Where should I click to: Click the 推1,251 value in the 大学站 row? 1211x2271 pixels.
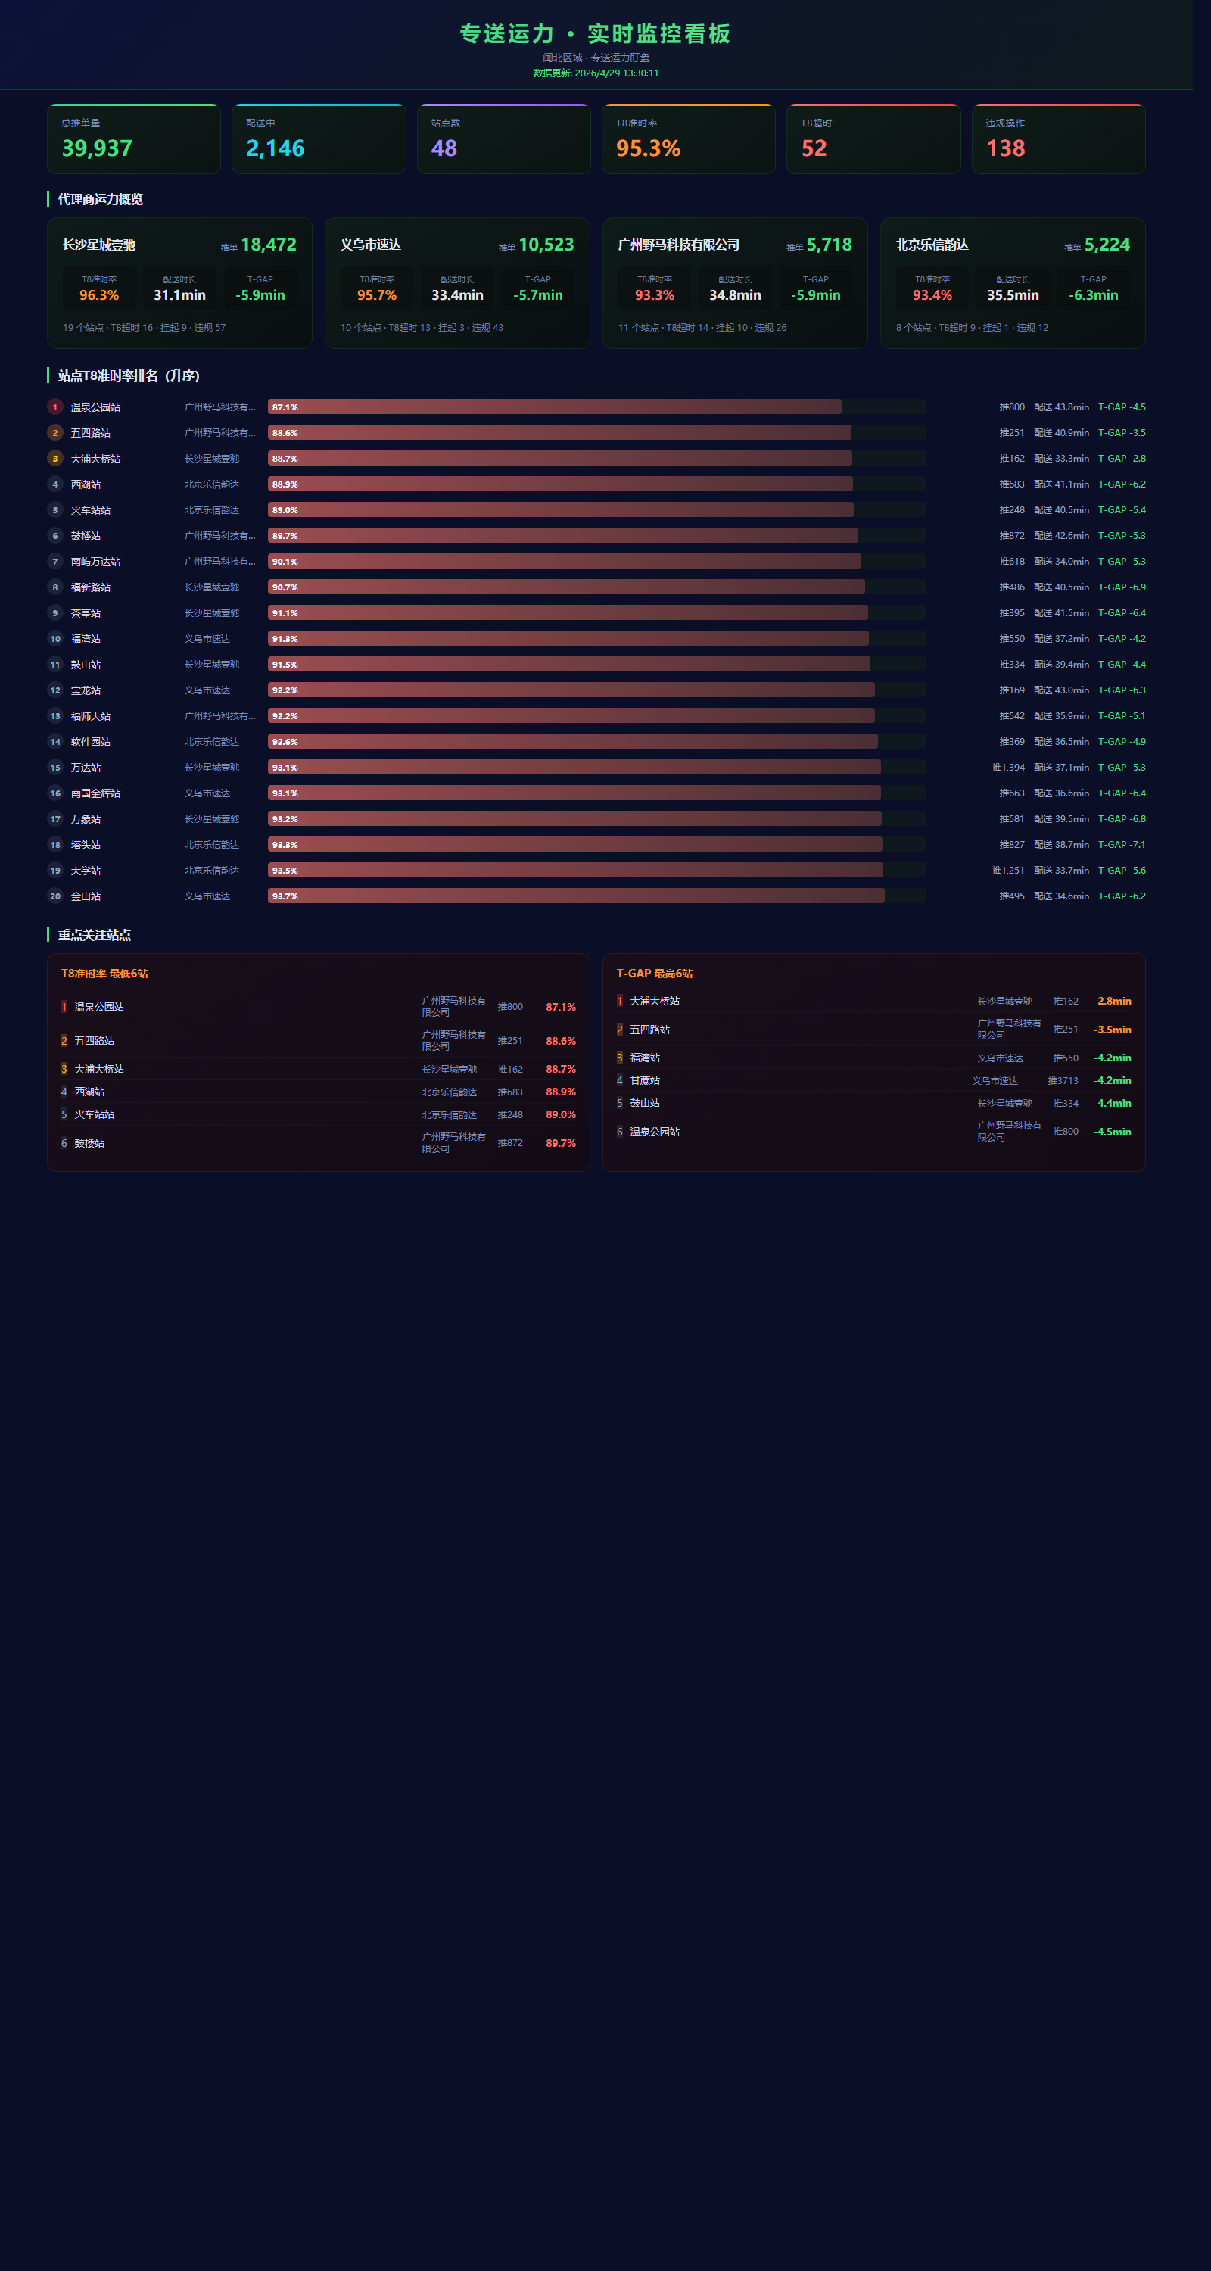pyautogui.click(x=1008, y=870)
